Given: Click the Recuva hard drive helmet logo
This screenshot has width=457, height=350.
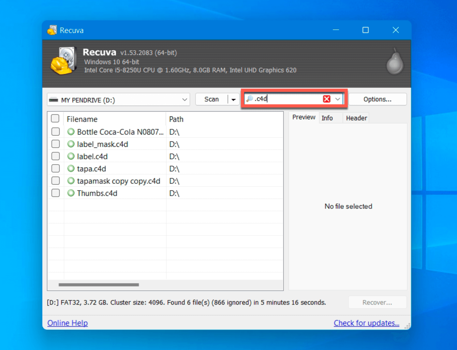Looking at the screenshot, I should (63, 61).
